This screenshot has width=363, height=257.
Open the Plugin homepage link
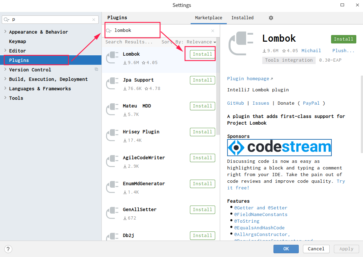(250, 79)
